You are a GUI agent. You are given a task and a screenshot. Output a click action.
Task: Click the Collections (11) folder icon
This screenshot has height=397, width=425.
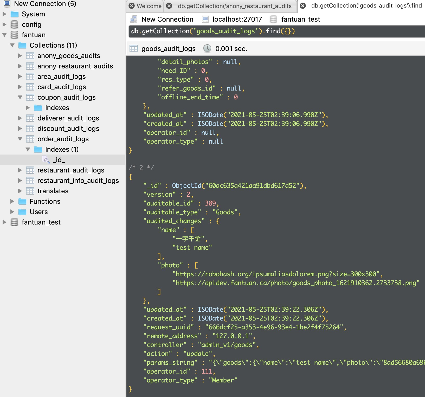click(x=22, y=45)
